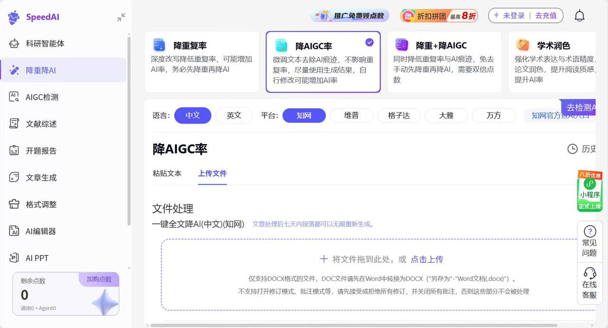Open notifications via the bell icon
The width and height of the screenshot is (608, 328).
579,16
